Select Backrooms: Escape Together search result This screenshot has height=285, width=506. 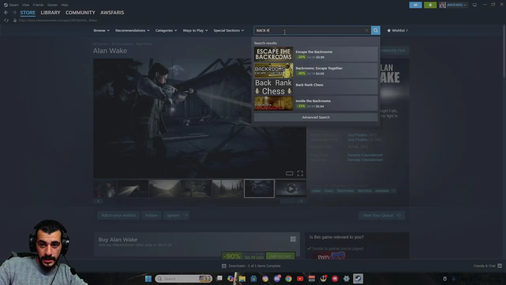(315, 70)
